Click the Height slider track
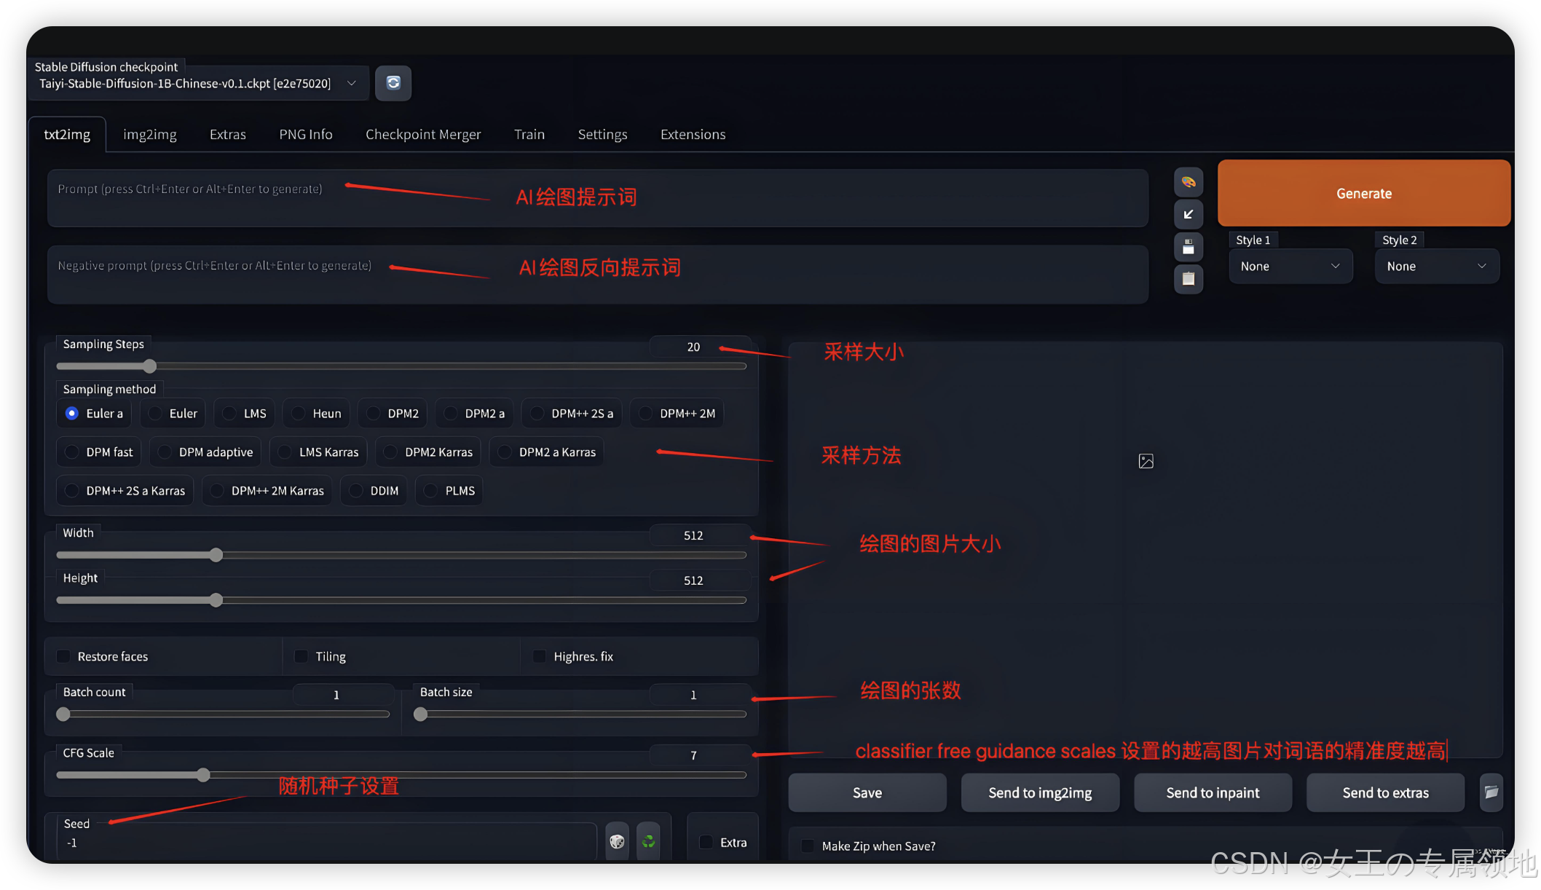 [401, 600]
